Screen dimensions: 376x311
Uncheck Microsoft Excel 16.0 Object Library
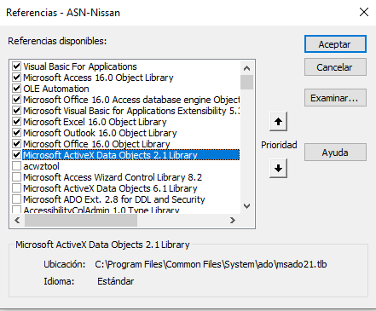pos(16,122)
